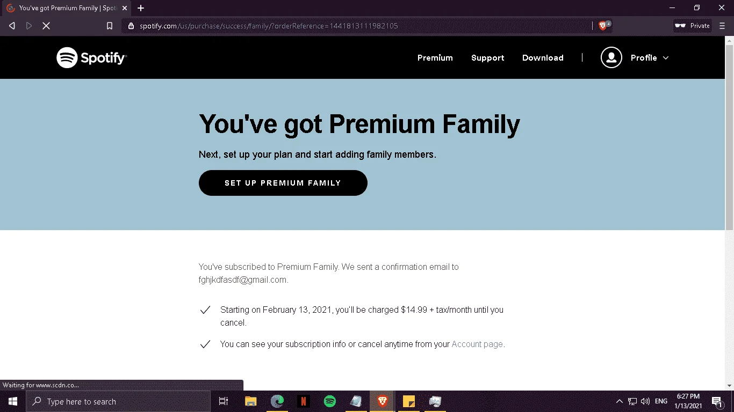This screenshot has width=734, height=412.
Task: Stop page loading with the X icon
Action: (46, 26)
